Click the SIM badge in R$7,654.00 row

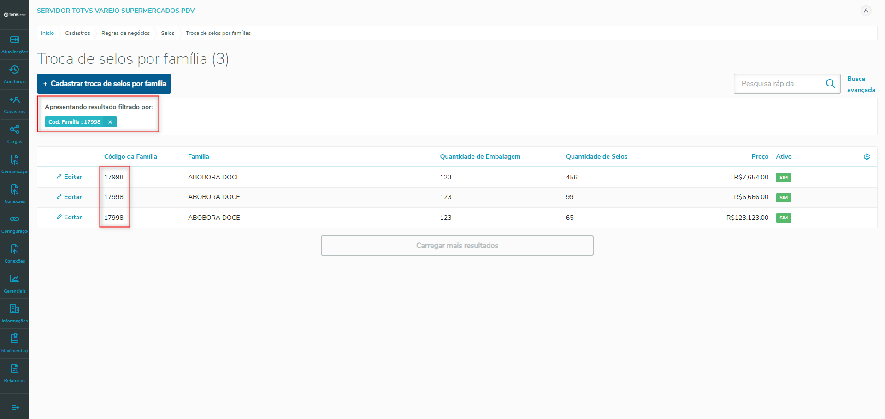coord(784,178)
